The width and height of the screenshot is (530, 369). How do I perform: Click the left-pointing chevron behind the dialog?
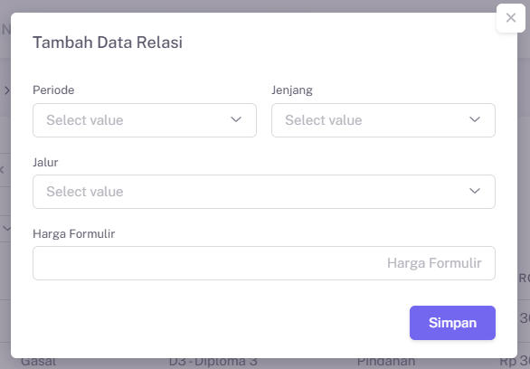point(2,170)
